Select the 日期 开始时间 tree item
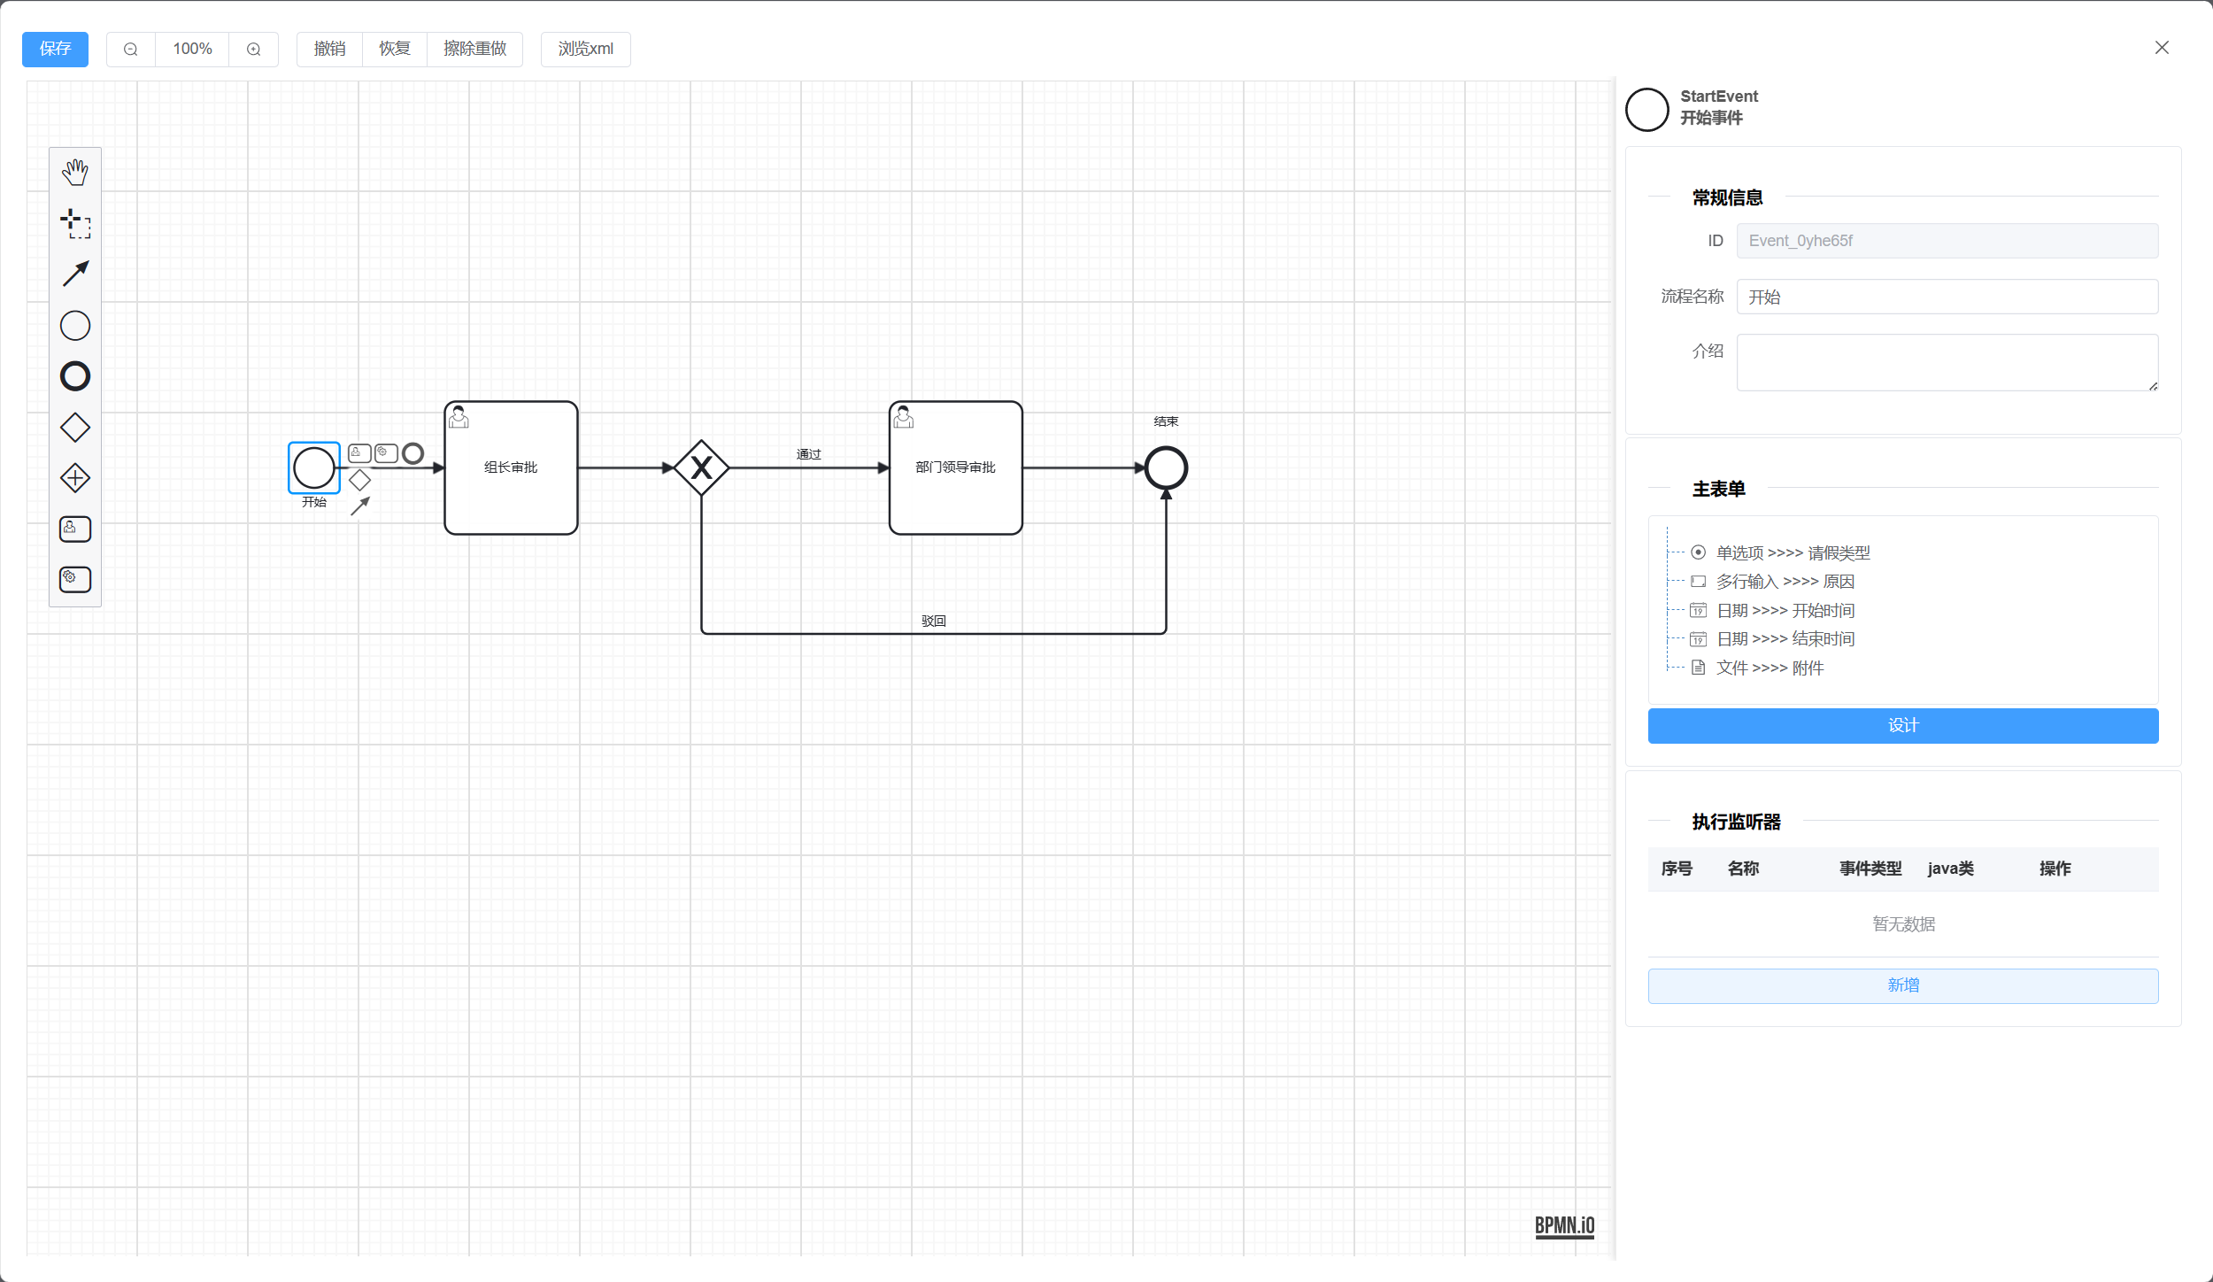Image resolution: width=2213 pixels, height=1282 pixels. pyautogui.click(x=1785, y=611)
